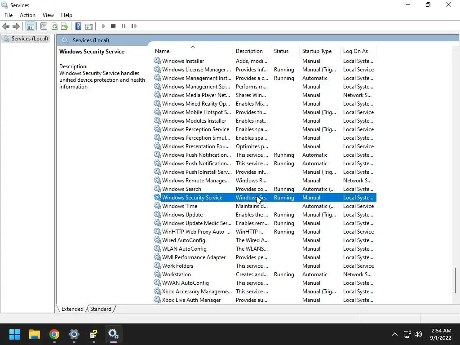The image size is (460, 345).
Task: Sort by the Name column header
Action: pyautogui.click(x=193, y=51)
